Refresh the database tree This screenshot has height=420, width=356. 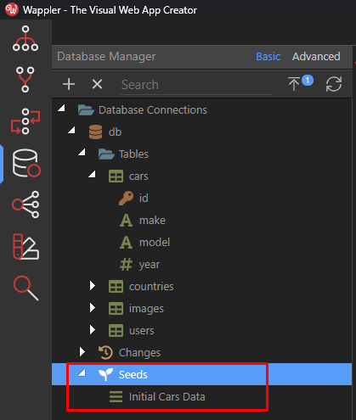pyautogui.click(x=334, y=84)
